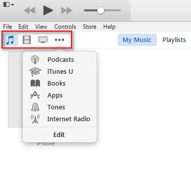Viewport: 191px width, 181px height.
Task: Click the Internet Radio antenna icon
Action: pyautogui.click(x=35, y=119)
